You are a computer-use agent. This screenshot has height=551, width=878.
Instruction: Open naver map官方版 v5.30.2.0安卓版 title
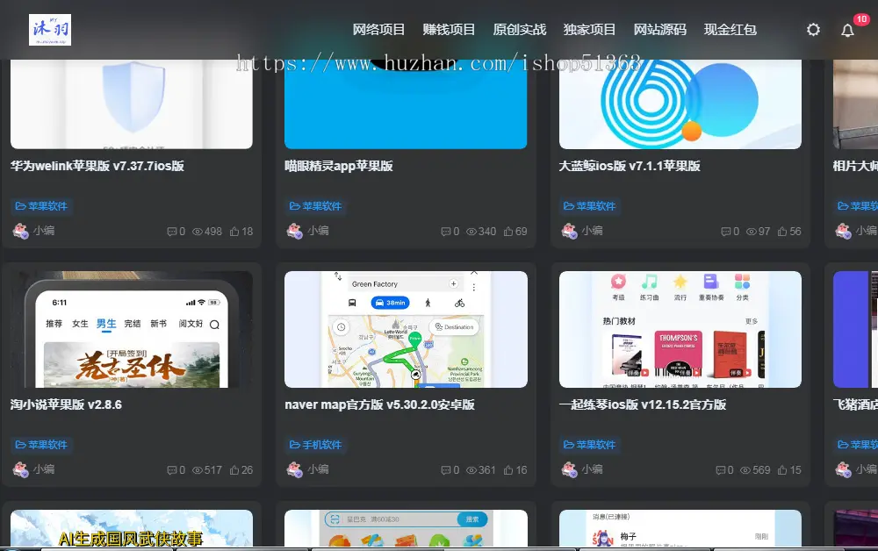(379, 404)
